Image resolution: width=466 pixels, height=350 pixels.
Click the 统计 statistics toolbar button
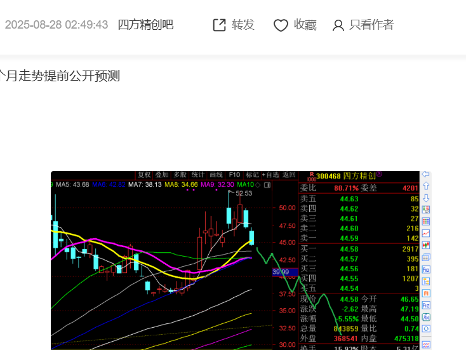(198, 175)
